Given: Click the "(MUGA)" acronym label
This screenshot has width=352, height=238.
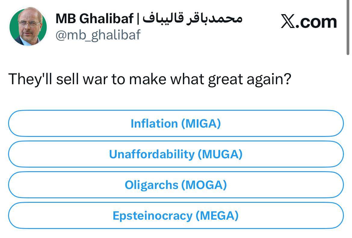Looking at the screenshot, I should coord(220,154).
